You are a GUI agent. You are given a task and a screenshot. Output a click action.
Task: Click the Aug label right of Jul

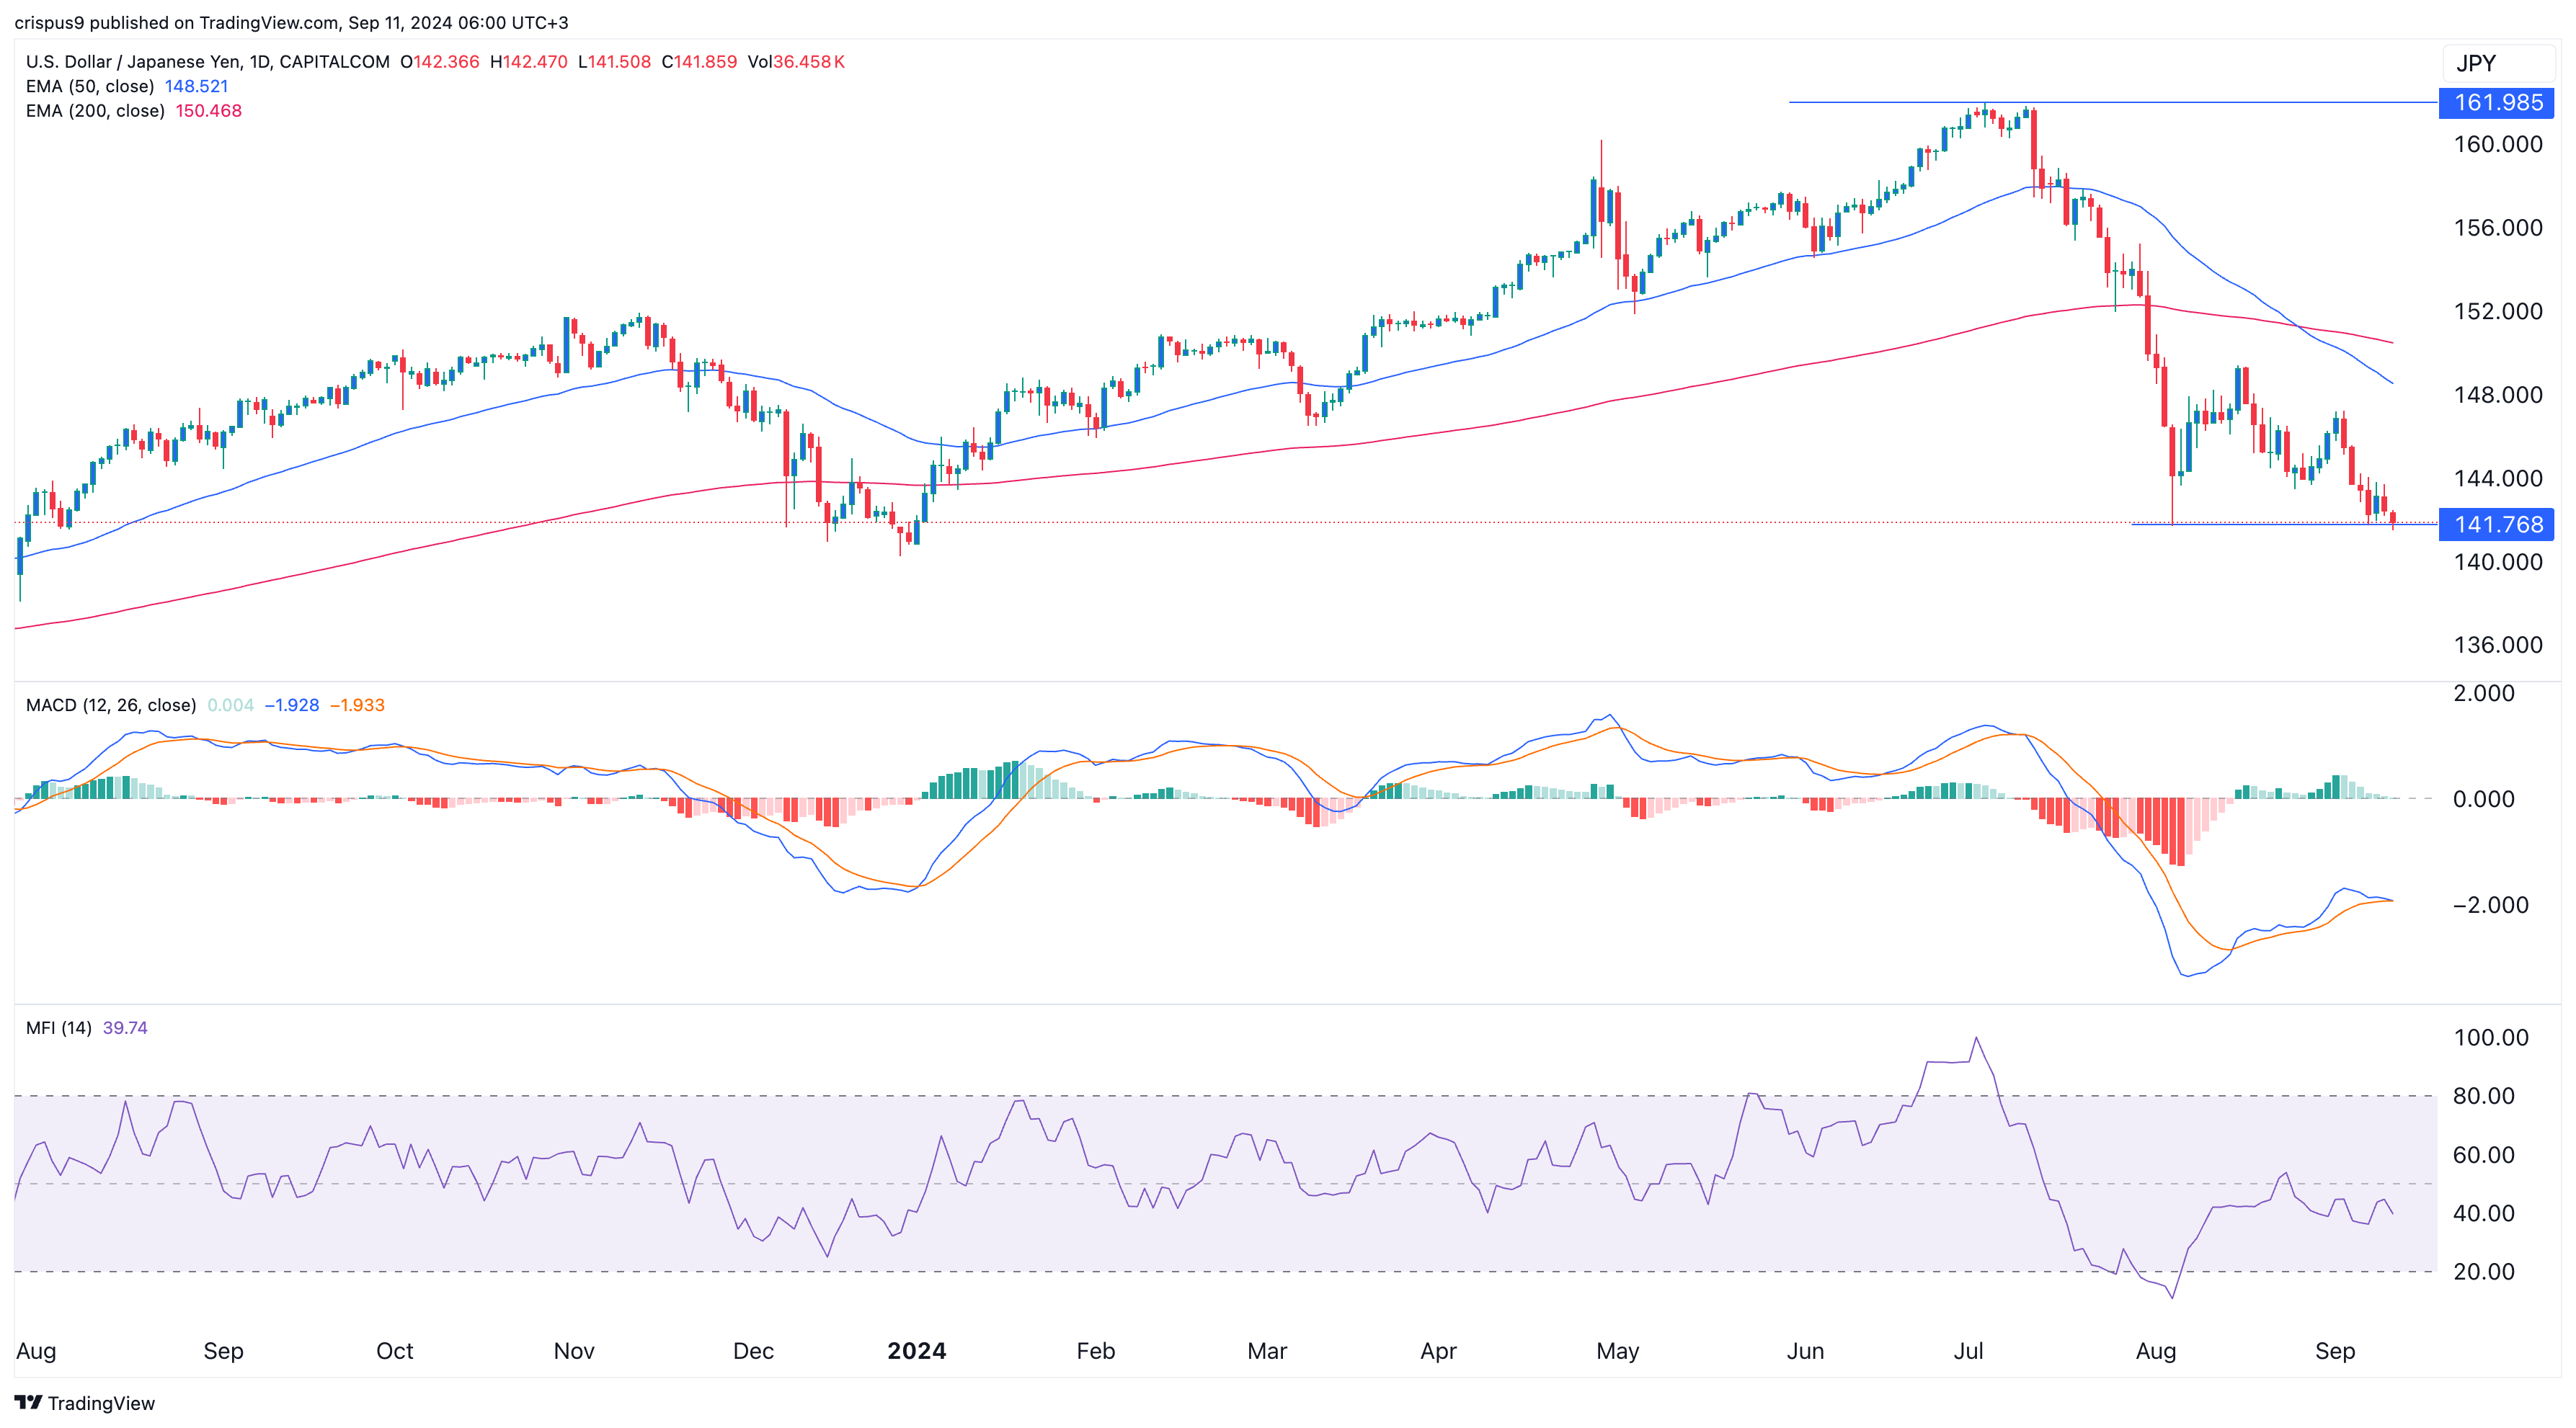[2156, 1351]
